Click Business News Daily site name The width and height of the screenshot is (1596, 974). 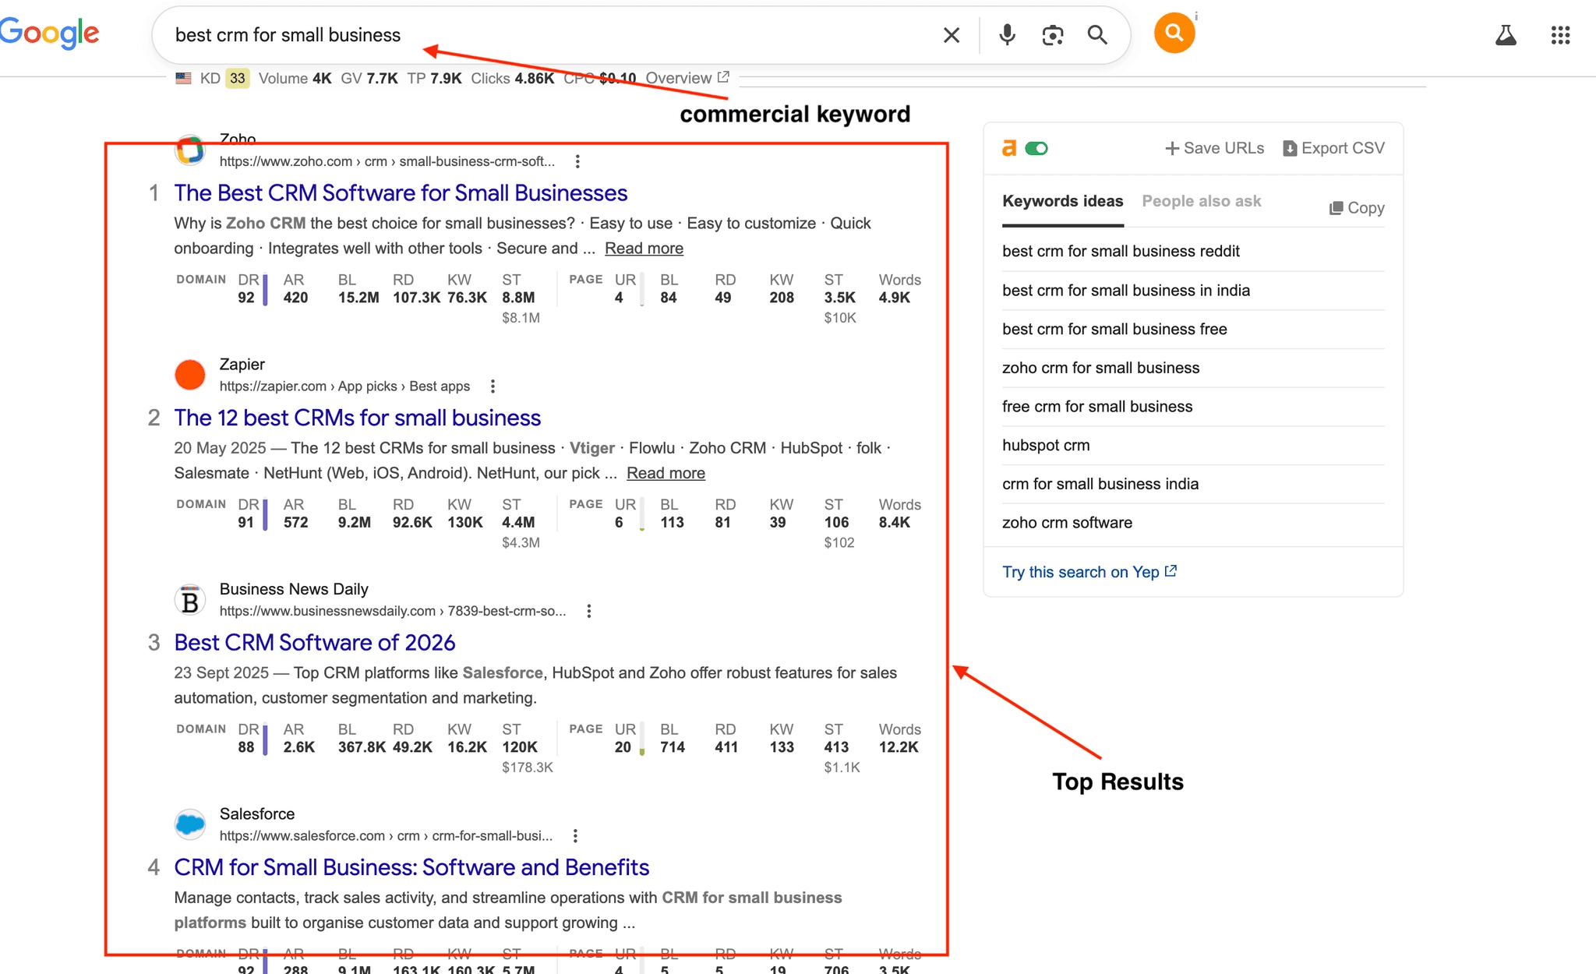click(294, 589)
